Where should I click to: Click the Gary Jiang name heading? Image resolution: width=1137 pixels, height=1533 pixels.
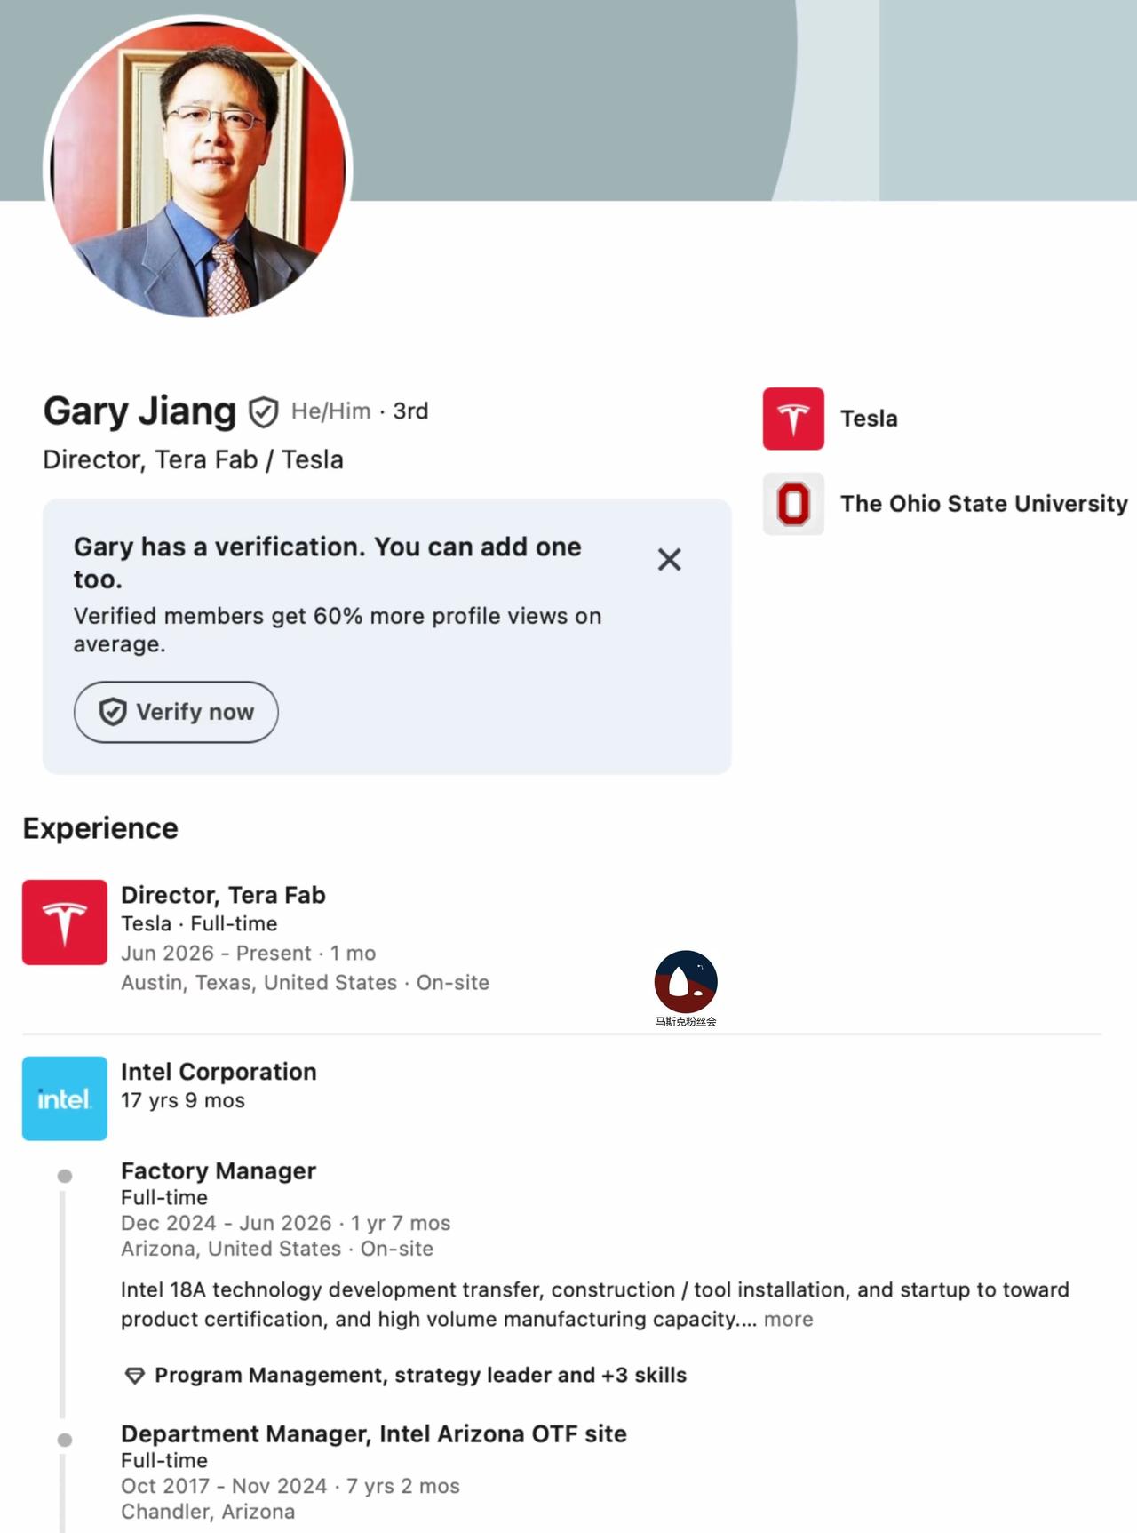(139, 411)
